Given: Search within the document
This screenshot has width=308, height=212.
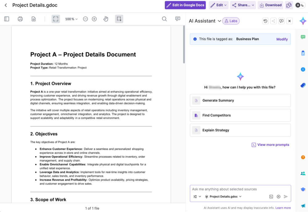Looking at the screenshot, I should click(x=164, y=19).
